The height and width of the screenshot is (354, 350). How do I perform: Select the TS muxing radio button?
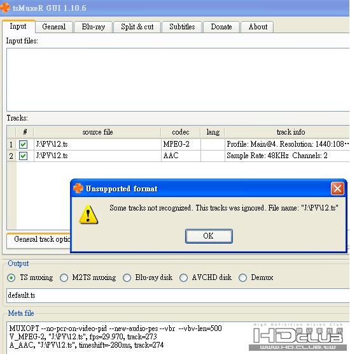11,277
